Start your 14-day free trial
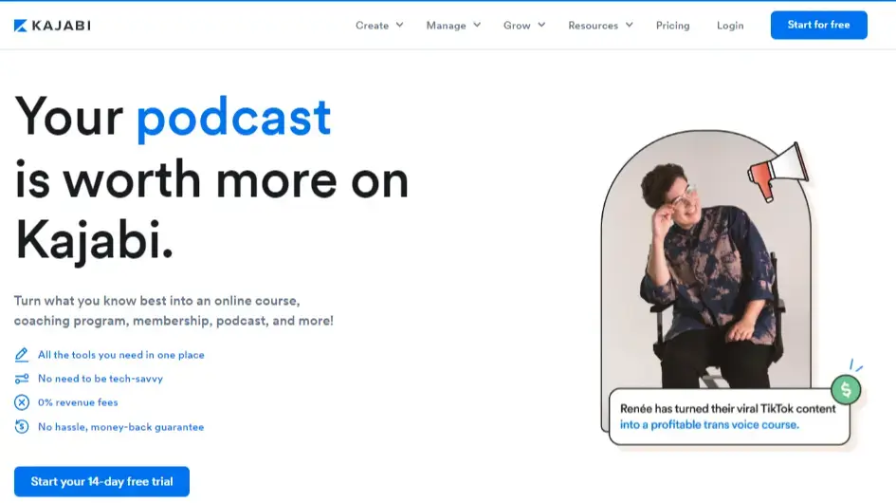 pyautogui.click(x=101, y=481)
